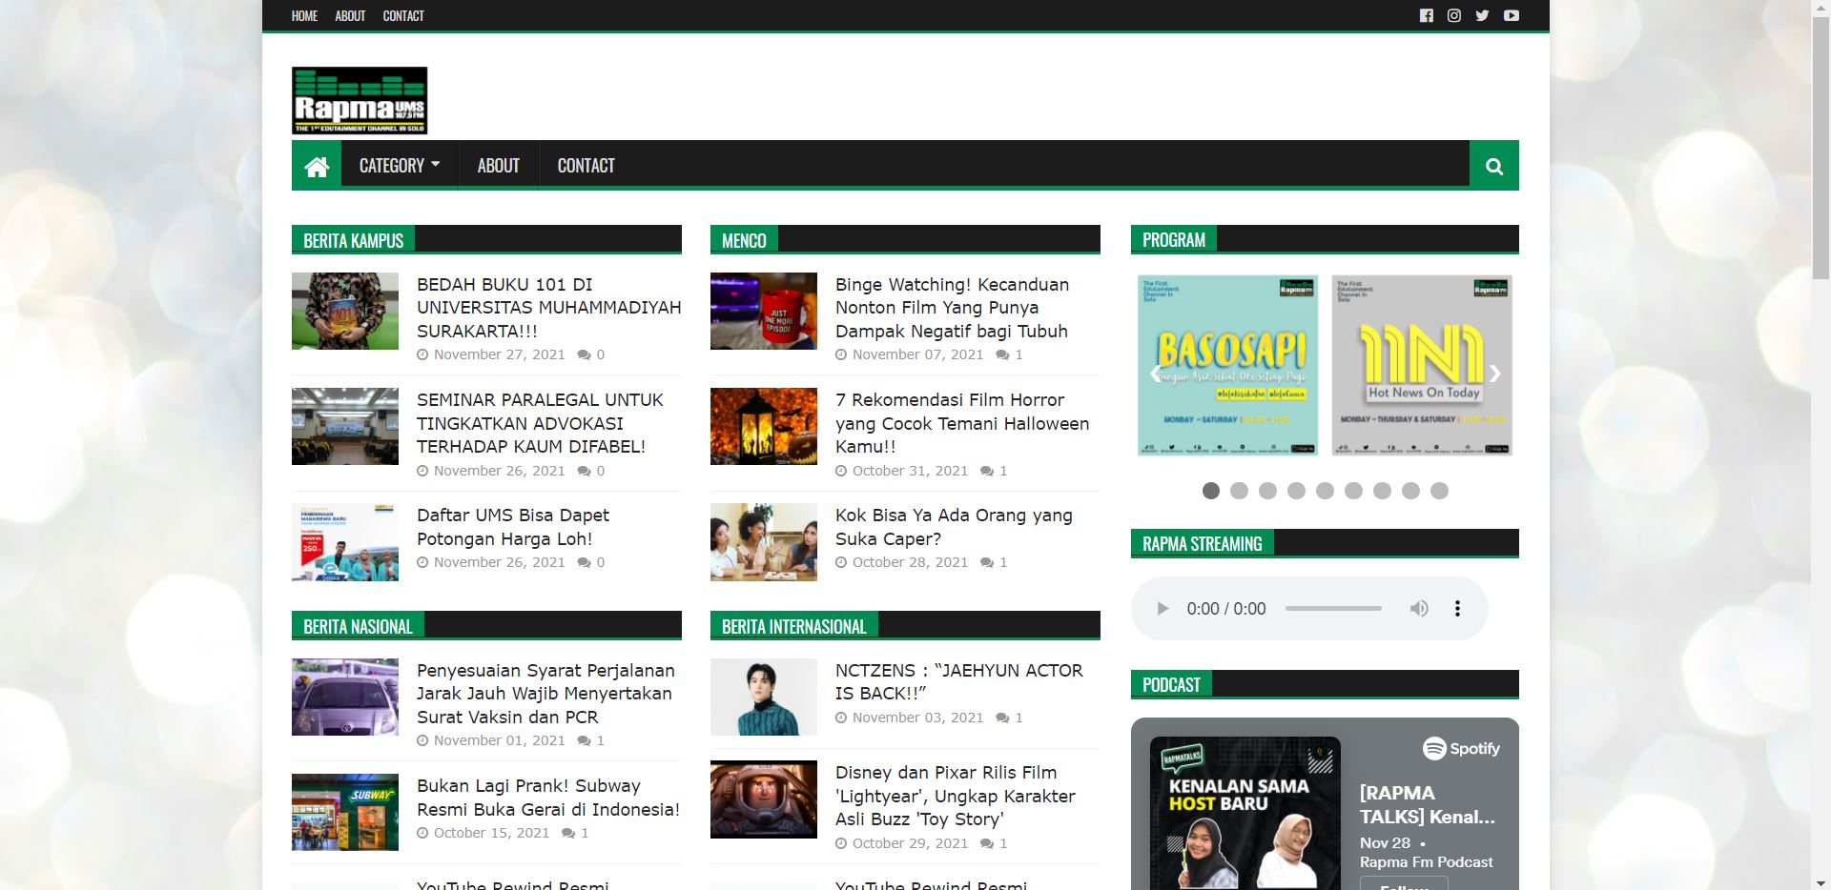Click CONTACT in the top bar
The width and height of the screenshot is (1831, 890).
(403, 15)
